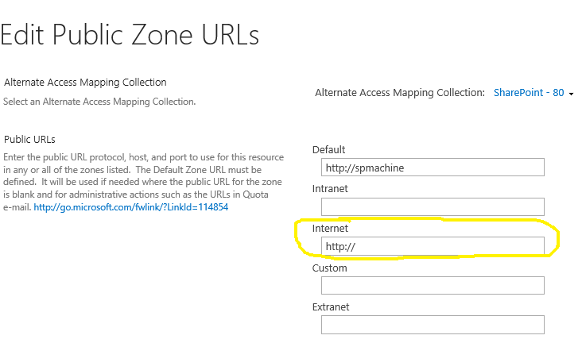Click the Internet label

pyautogui.click(x=330, y=229)
